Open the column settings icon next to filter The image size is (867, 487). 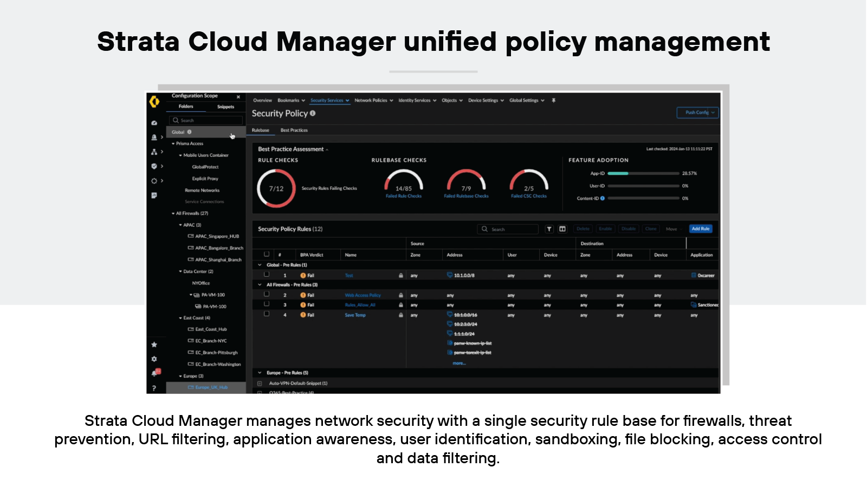(x=562, y=229)
